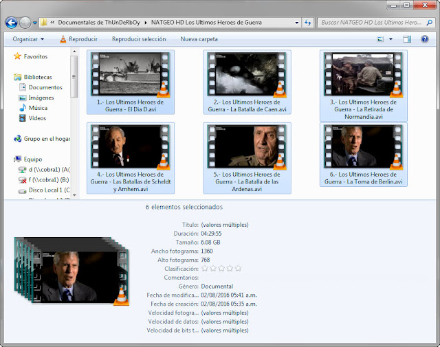This screenshot has height=347, width=440.
Task: Open network drive d (\\cobra1) (A:)
Action: 49,170
